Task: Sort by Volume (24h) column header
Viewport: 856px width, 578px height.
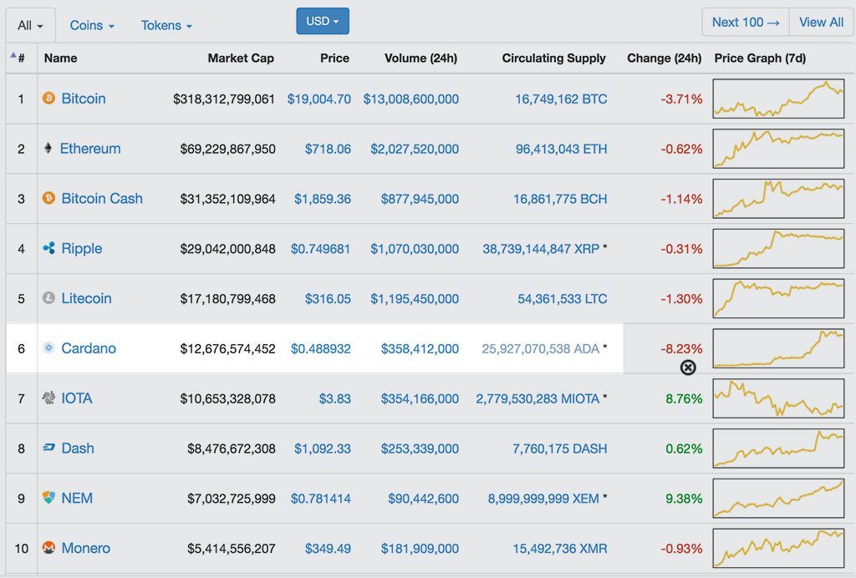Action: 421,58
